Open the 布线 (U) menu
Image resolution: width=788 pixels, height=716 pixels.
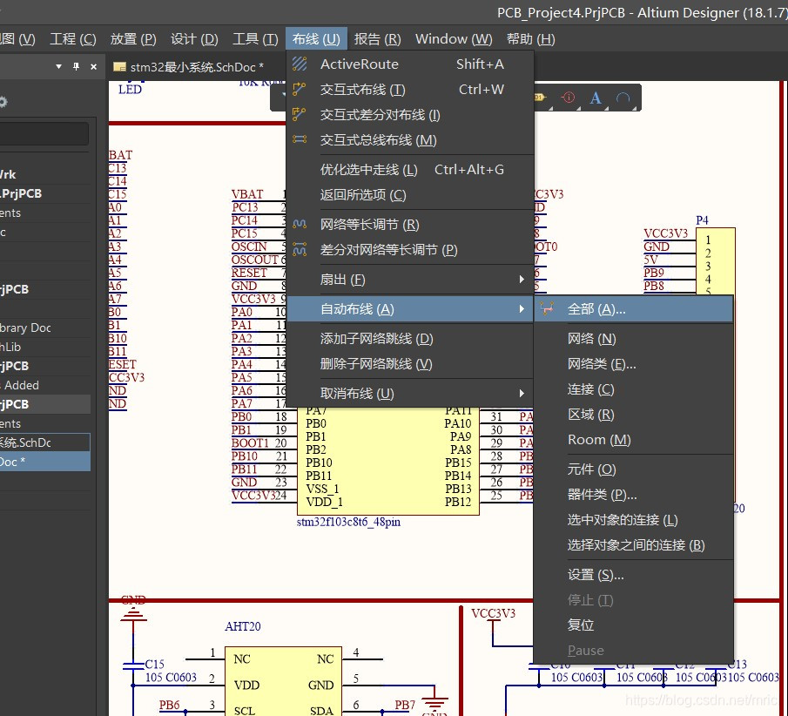[316, 38]
